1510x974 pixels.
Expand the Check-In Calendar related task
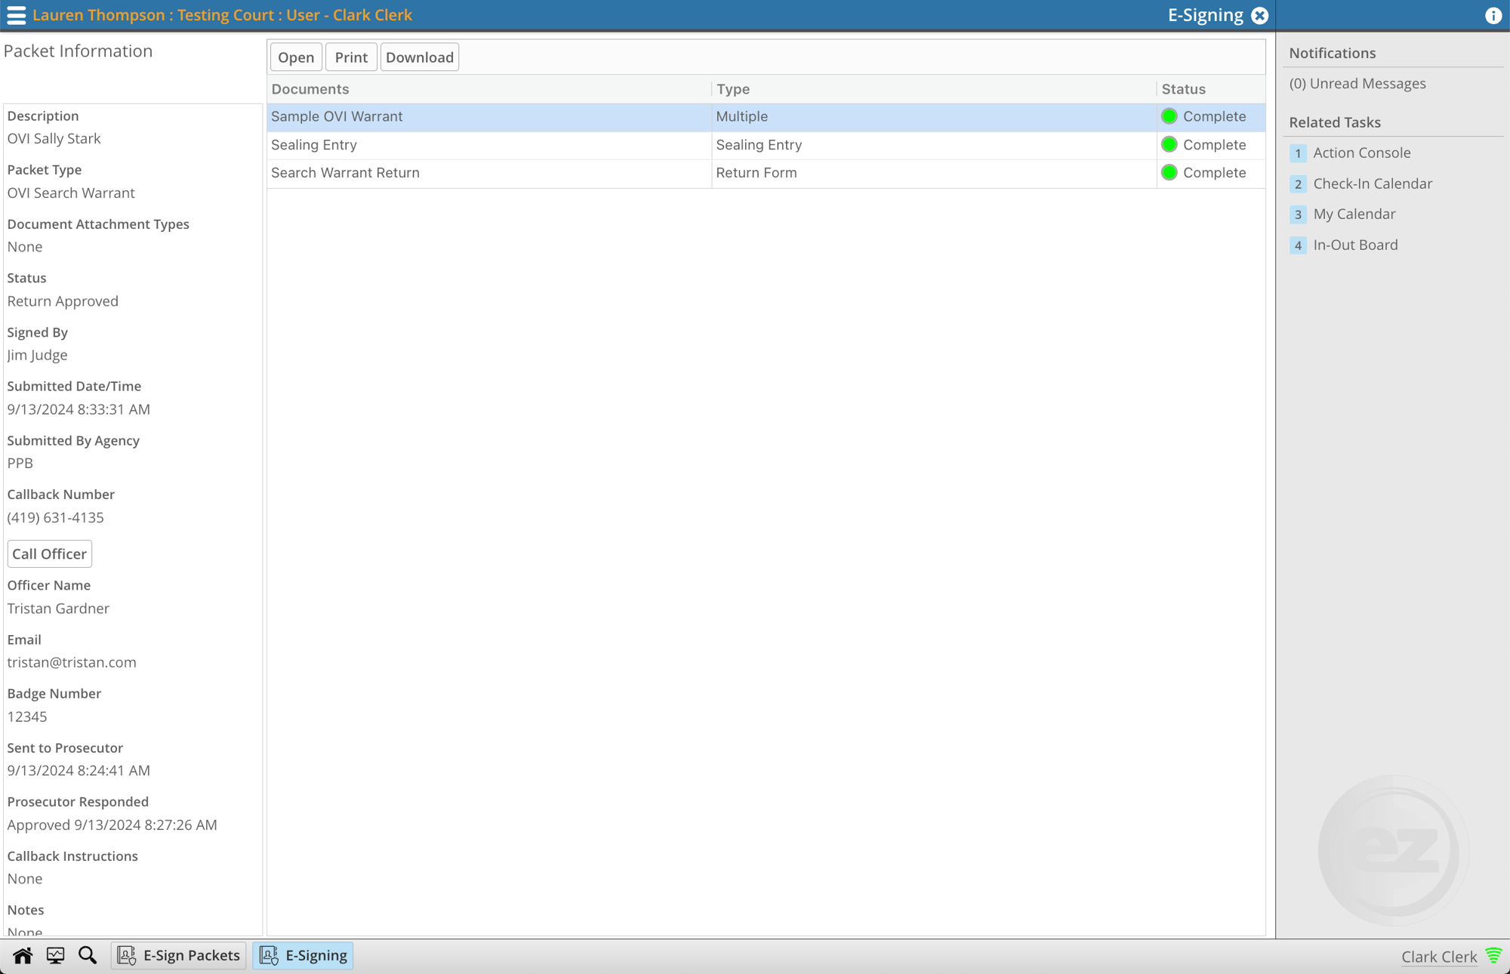pos(1371,183)
